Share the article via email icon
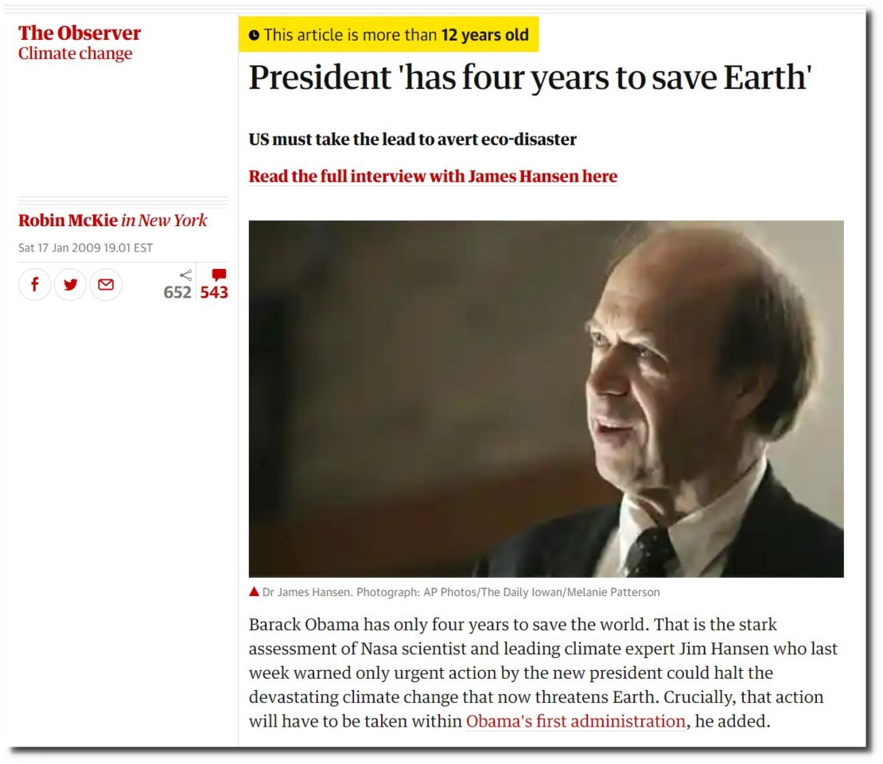The width and height of the screenshot is (883, 764). coord(106,285)
